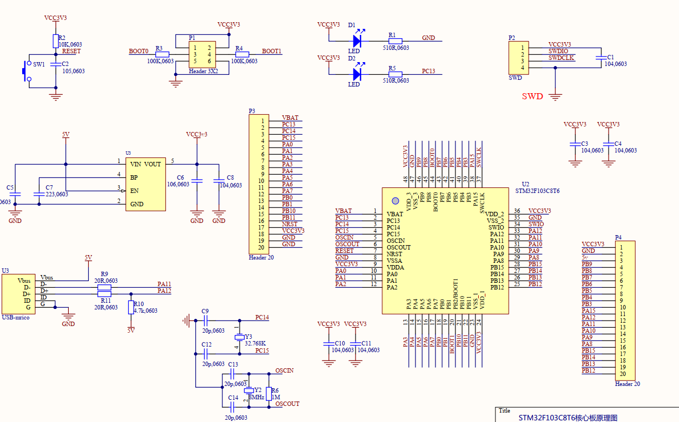Click the C11 designator text
The width and height of the screenshot is (679, 422).
[366, 344]
